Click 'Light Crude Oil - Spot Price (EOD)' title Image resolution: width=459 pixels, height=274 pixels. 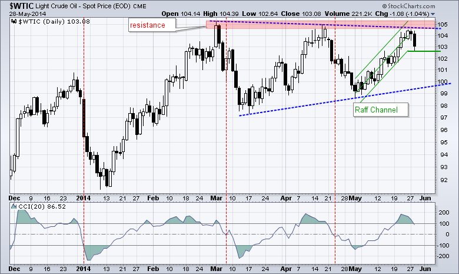(x=83, y=6)
